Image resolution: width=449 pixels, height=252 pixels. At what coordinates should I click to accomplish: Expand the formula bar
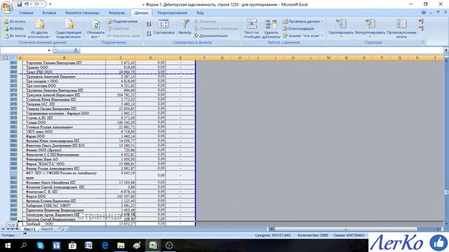click(x=446, y=50)
